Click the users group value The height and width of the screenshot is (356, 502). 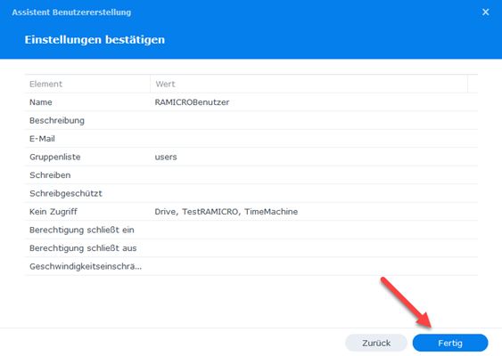click(166, 157)
